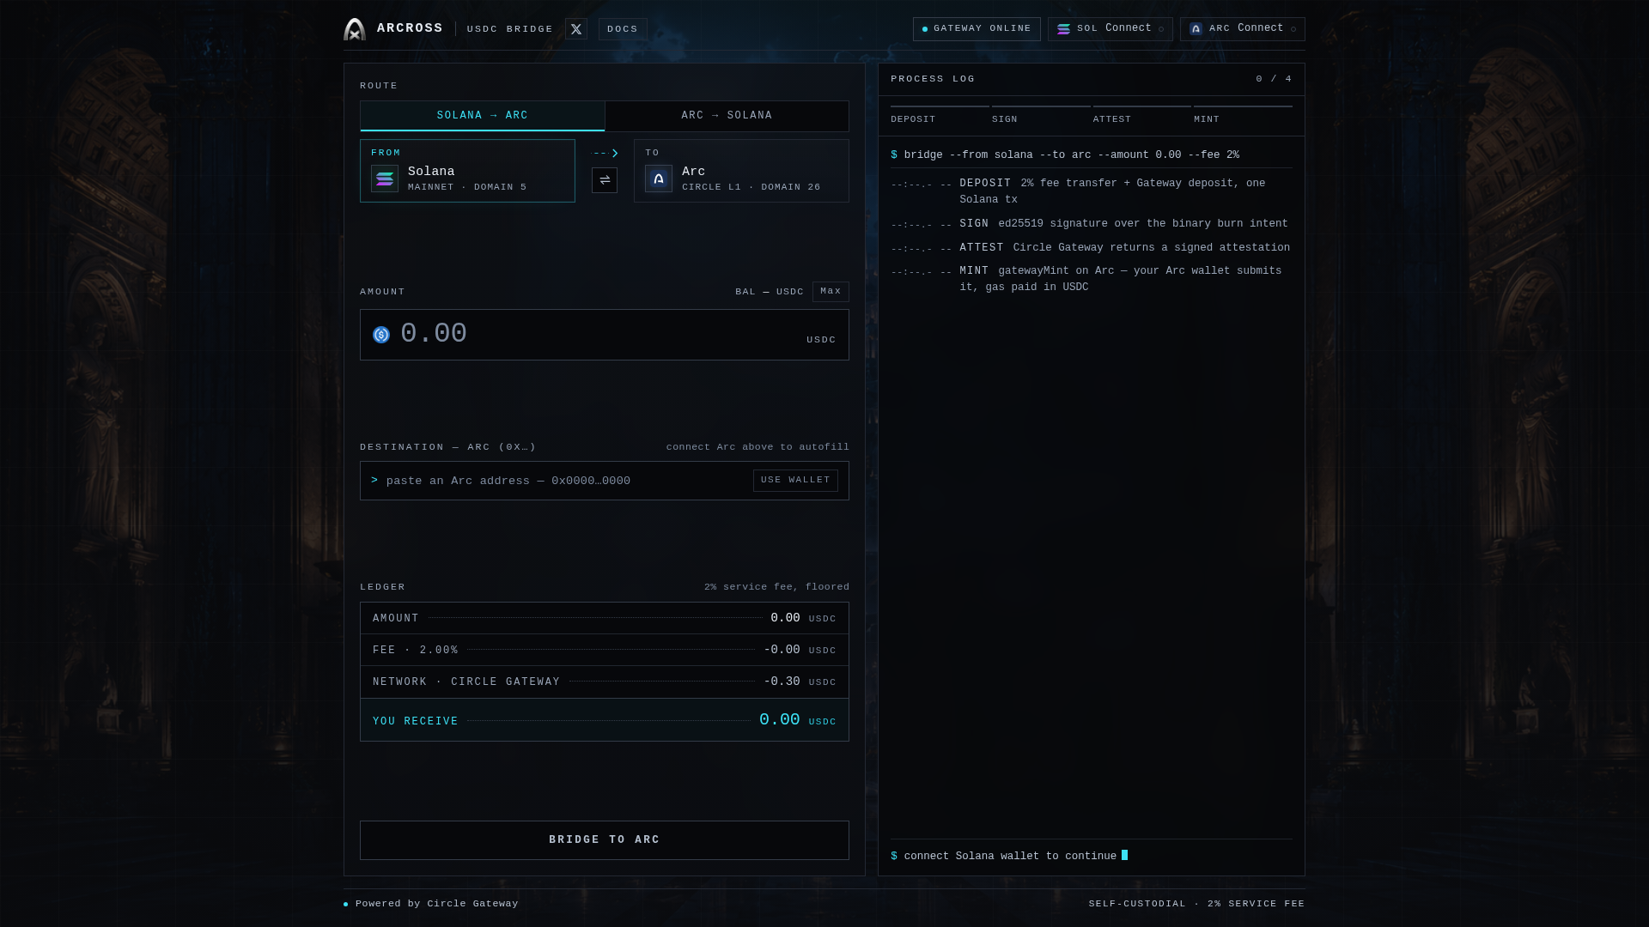The height and width of the screenshot is (927, 1649).
Task: Connect the SOL wallet
Action: click(1110, 29)
